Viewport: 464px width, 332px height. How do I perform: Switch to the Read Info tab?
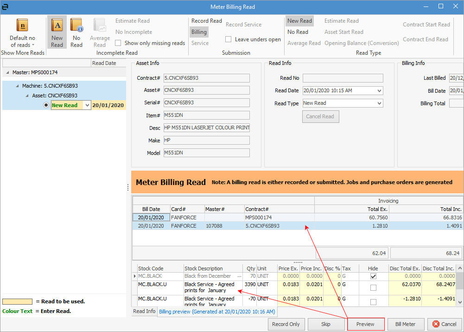[144, 311]
